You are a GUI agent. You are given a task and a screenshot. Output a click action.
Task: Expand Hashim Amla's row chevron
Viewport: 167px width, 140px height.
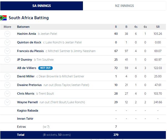(7, 34)
